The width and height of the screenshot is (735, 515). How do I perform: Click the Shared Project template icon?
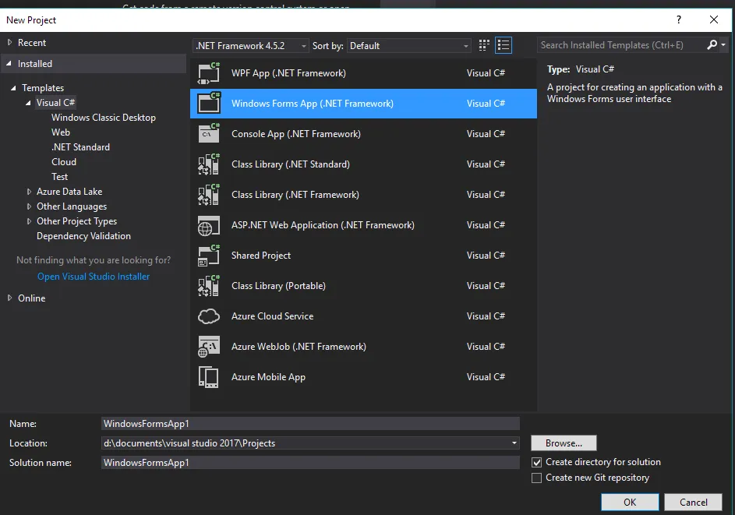click(209, 256)
